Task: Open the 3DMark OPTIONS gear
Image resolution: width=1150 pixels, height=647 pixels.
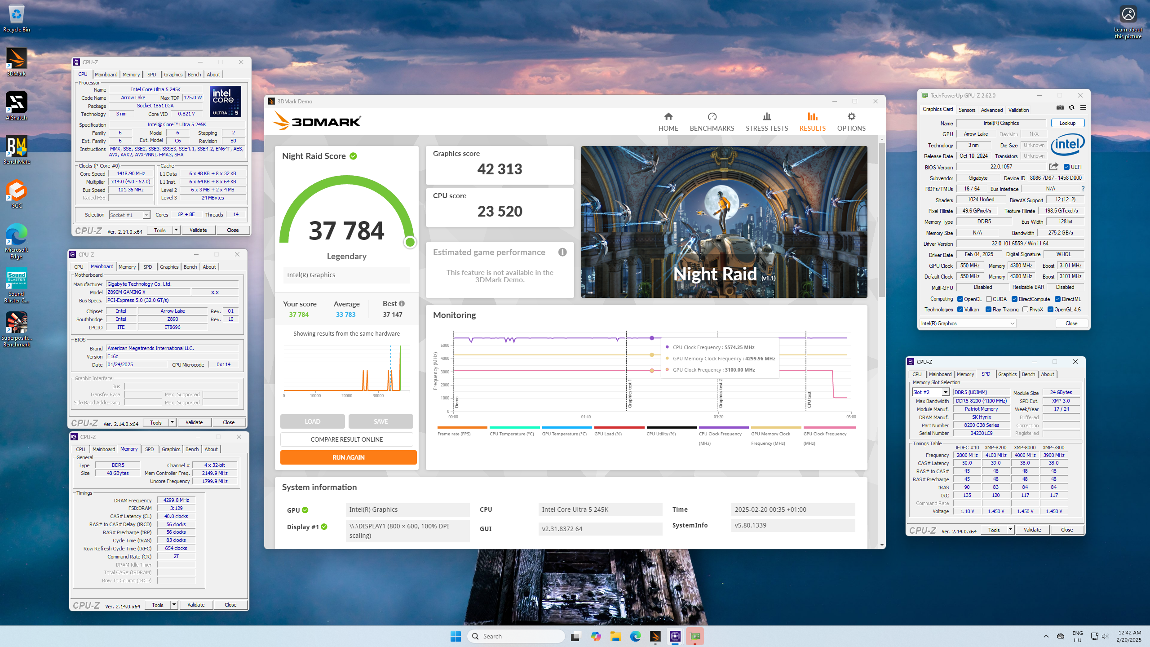Action: (x=851, y=122)
